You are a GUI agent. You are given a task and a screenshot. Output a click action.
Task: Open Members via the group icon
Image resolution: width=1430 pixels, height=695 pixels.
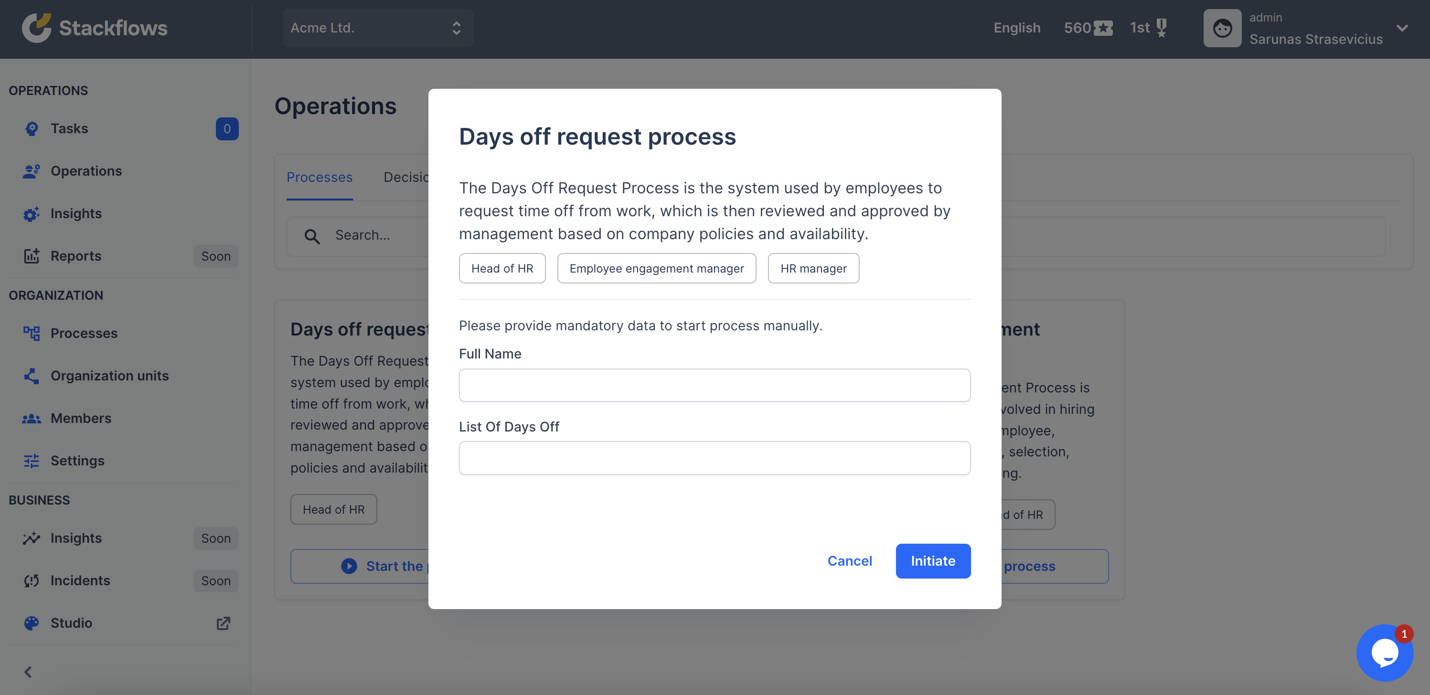[x=31, y=418]
